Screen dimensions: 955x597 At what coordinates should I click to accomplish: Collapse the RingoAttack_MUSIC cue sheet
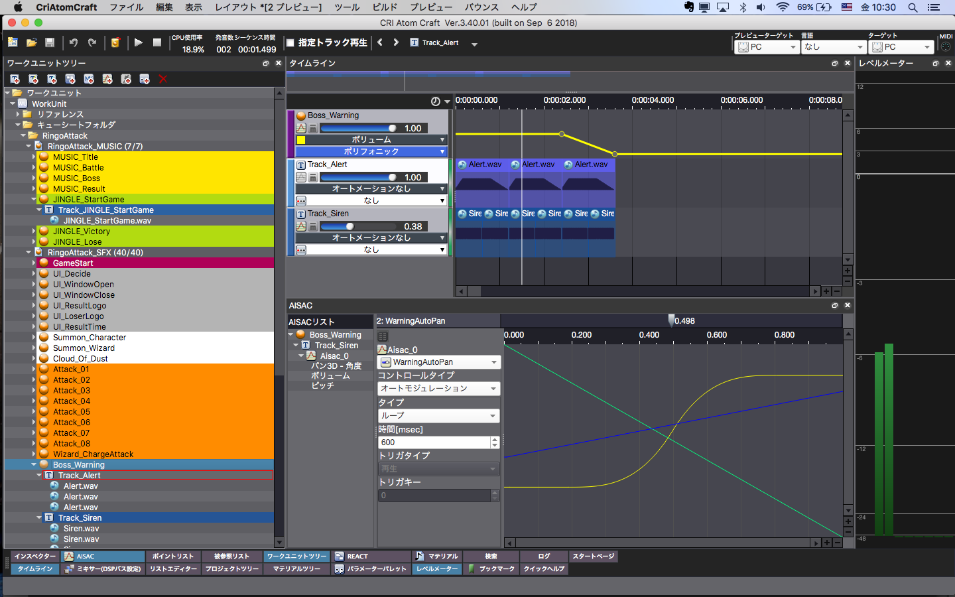click(x=29, y=146)
